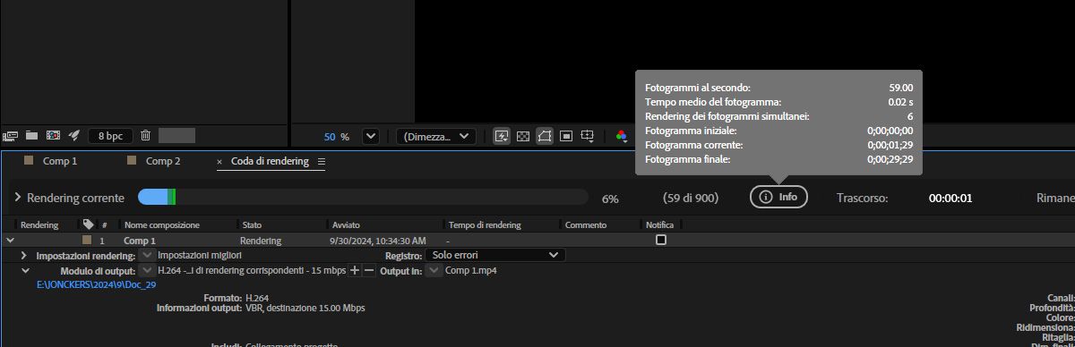
Task: Click the Comp 1.mp4 output file name
Action: [x=471, y=270]
